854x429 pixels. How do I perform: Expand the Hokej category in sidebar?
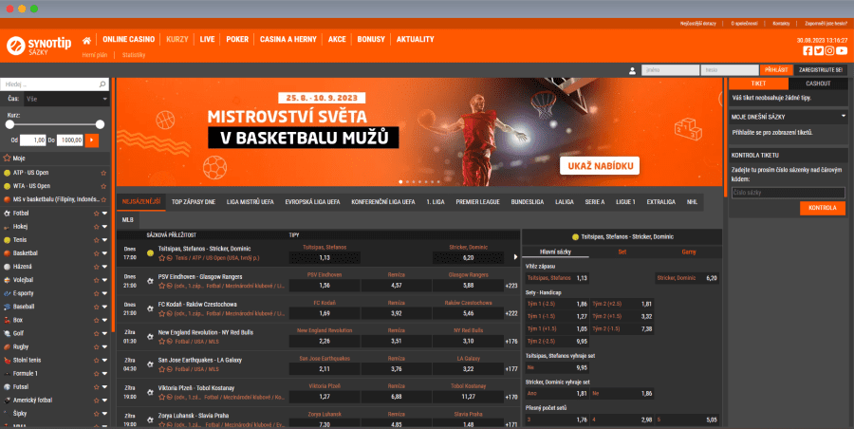(104, 227)
